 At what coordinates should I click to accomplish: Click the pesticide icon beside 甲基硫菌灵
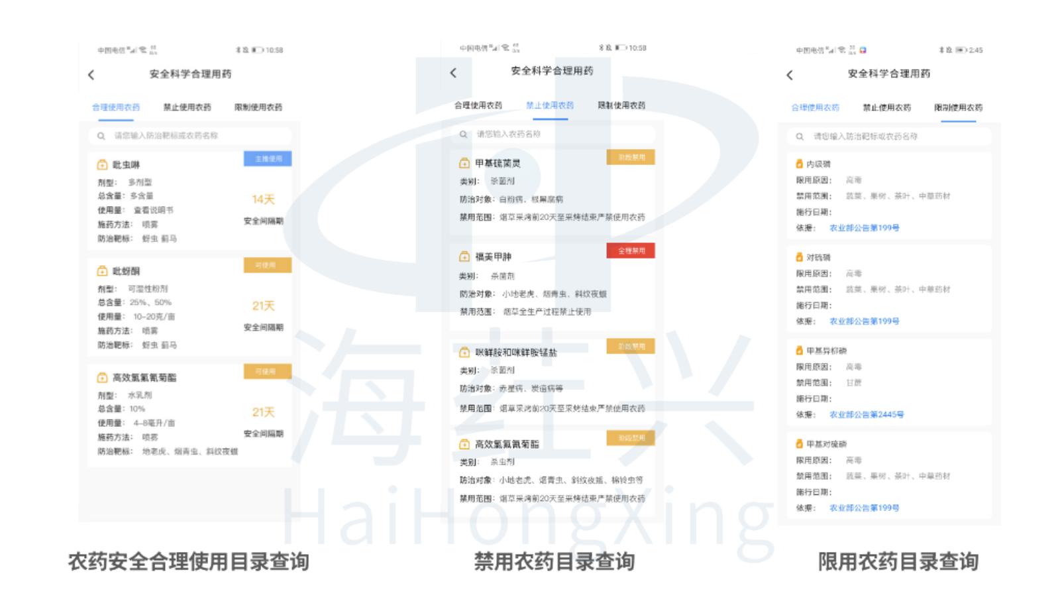(x=464, y=163)
